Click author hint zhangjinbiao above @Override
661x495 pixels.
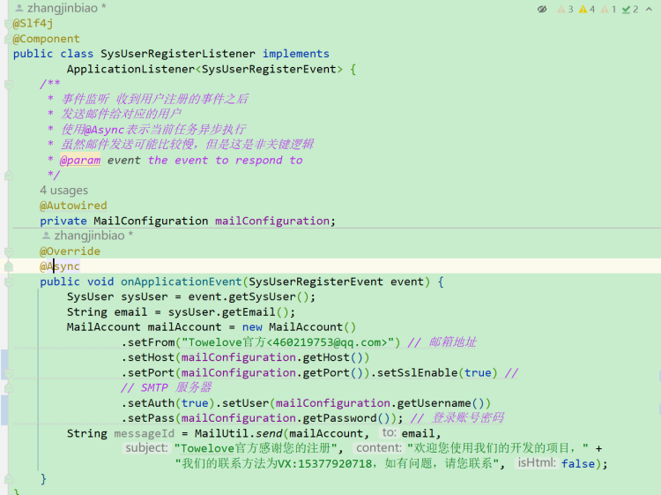point(87,235)
